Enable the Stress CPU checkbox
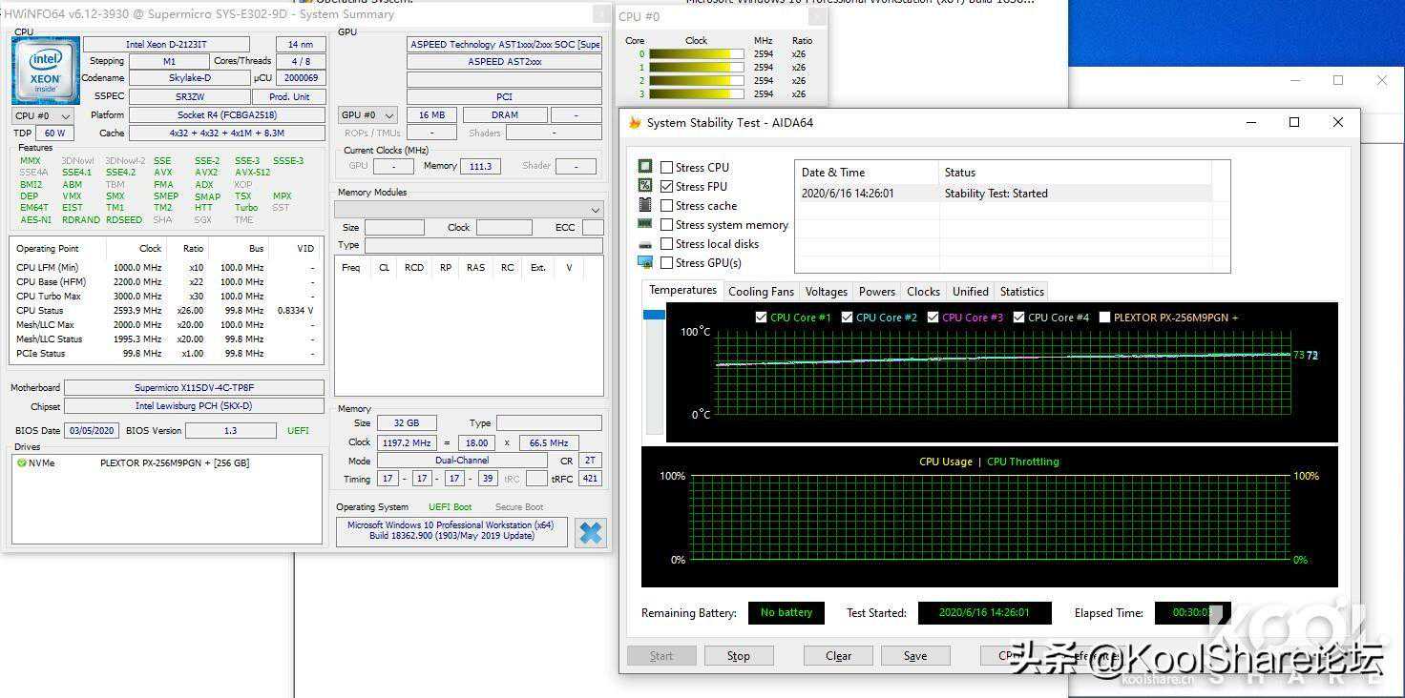The image size is (1405, 698). click(667, 168)
